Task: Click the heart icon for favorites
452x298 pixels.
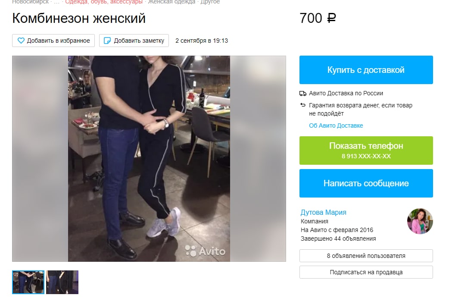Action: point(21,41)
